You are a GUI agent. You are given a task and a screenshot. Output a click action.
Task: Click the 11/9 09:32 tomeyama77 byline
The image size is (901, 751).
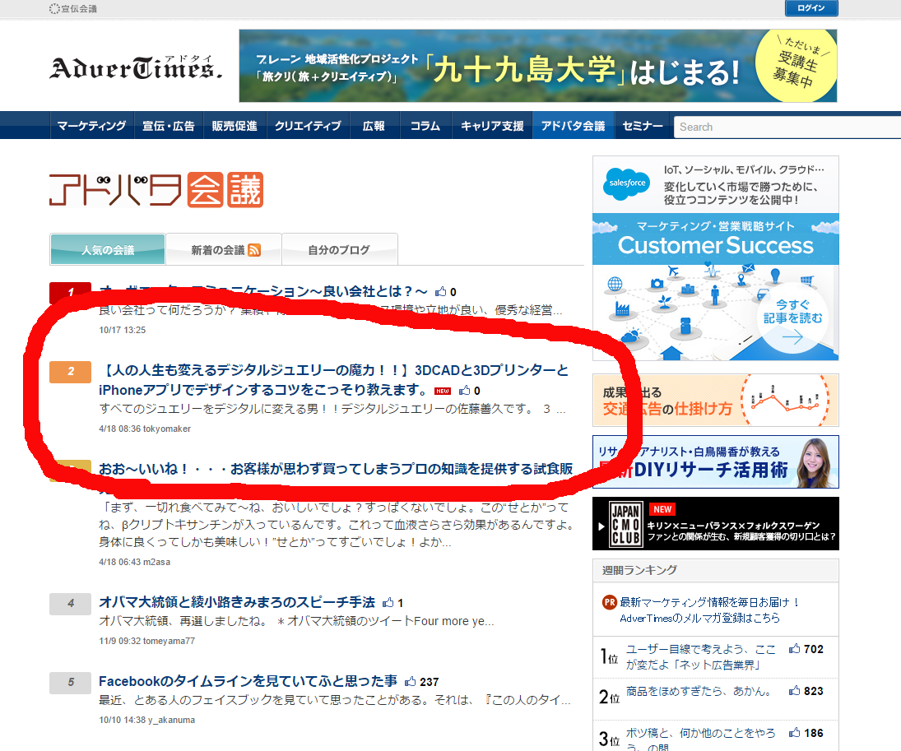coord(146,641)
